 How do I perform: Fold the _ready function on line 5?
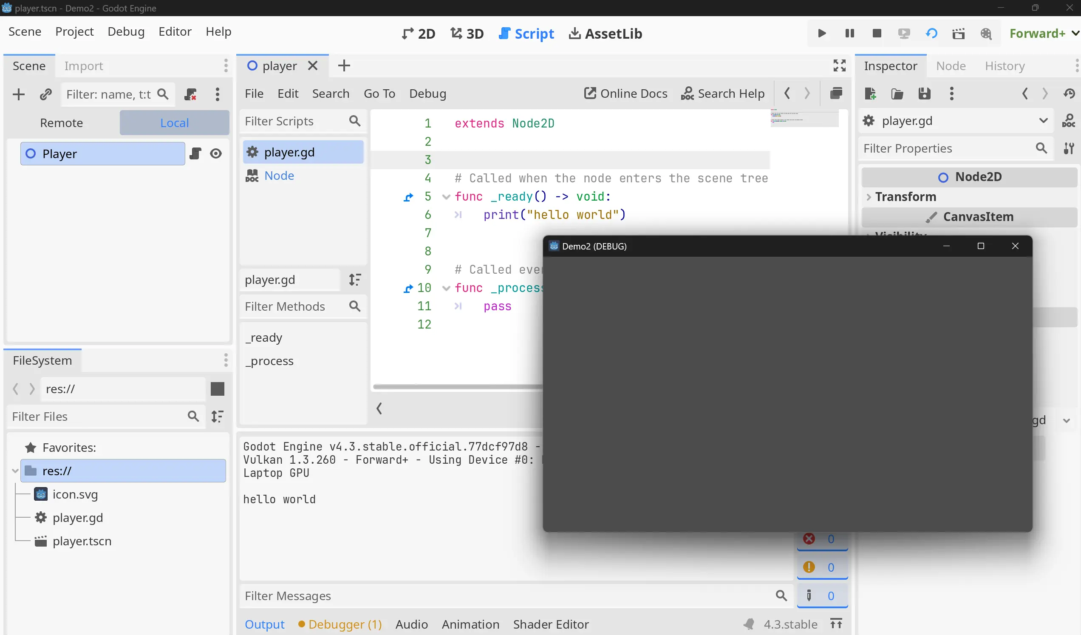[446, 197]
